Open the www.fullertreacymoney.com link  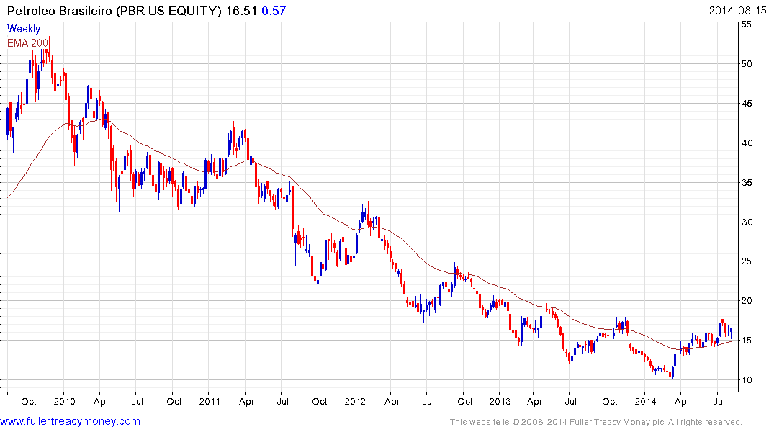click(x=70, y=421)
